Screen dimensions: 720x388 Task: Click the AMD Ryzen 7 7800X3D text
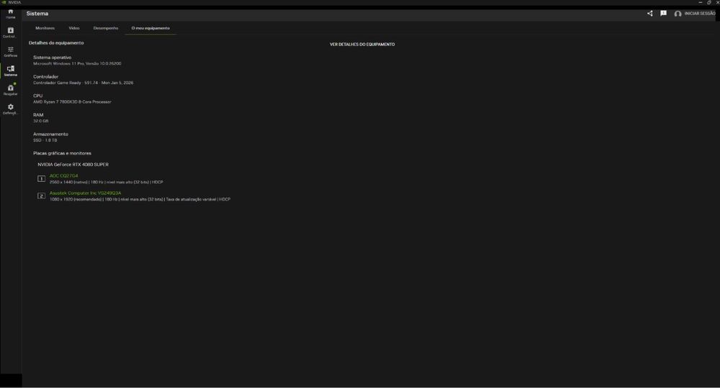(72, 102)
